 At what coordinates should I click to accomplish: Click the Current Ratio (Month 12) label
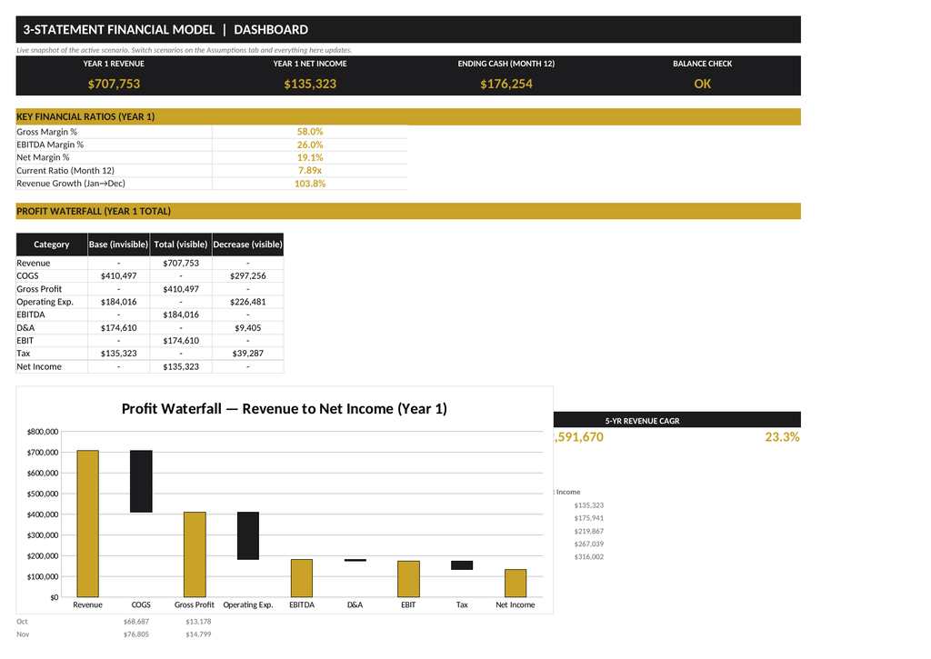click(x=65, y=170)
